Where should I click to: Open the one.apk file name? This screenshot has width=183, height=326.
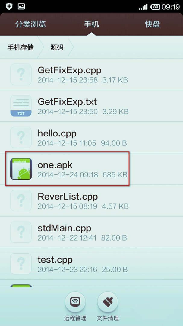(x=55, y=165)
